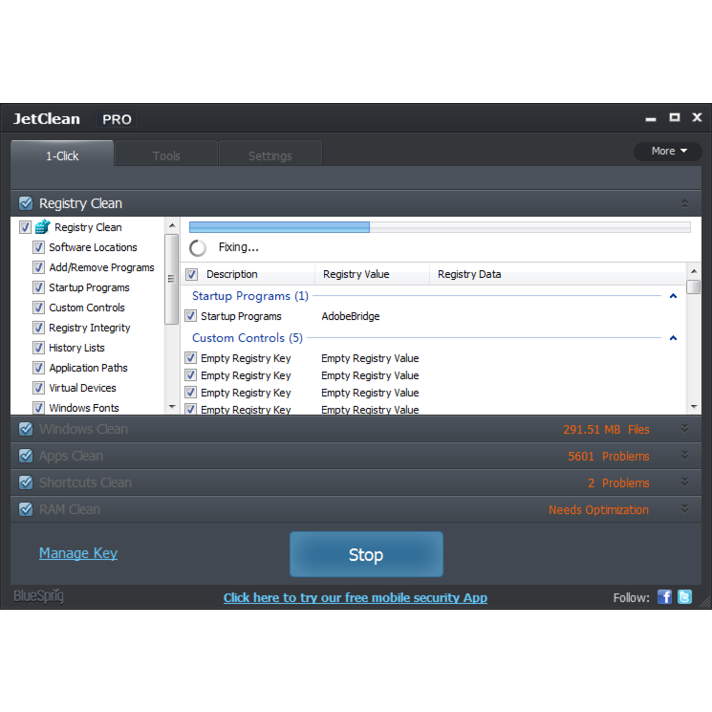
Task: Click the Registry Clean checkmark shield icon in the header
Action: click(26, 203)
